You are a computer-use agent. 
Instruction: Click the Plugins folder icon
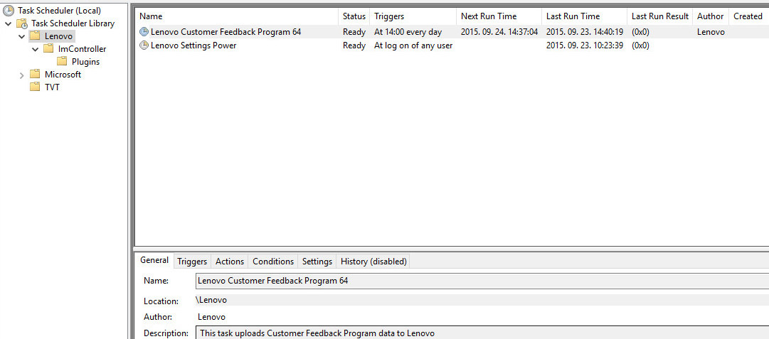click(62, 61)
